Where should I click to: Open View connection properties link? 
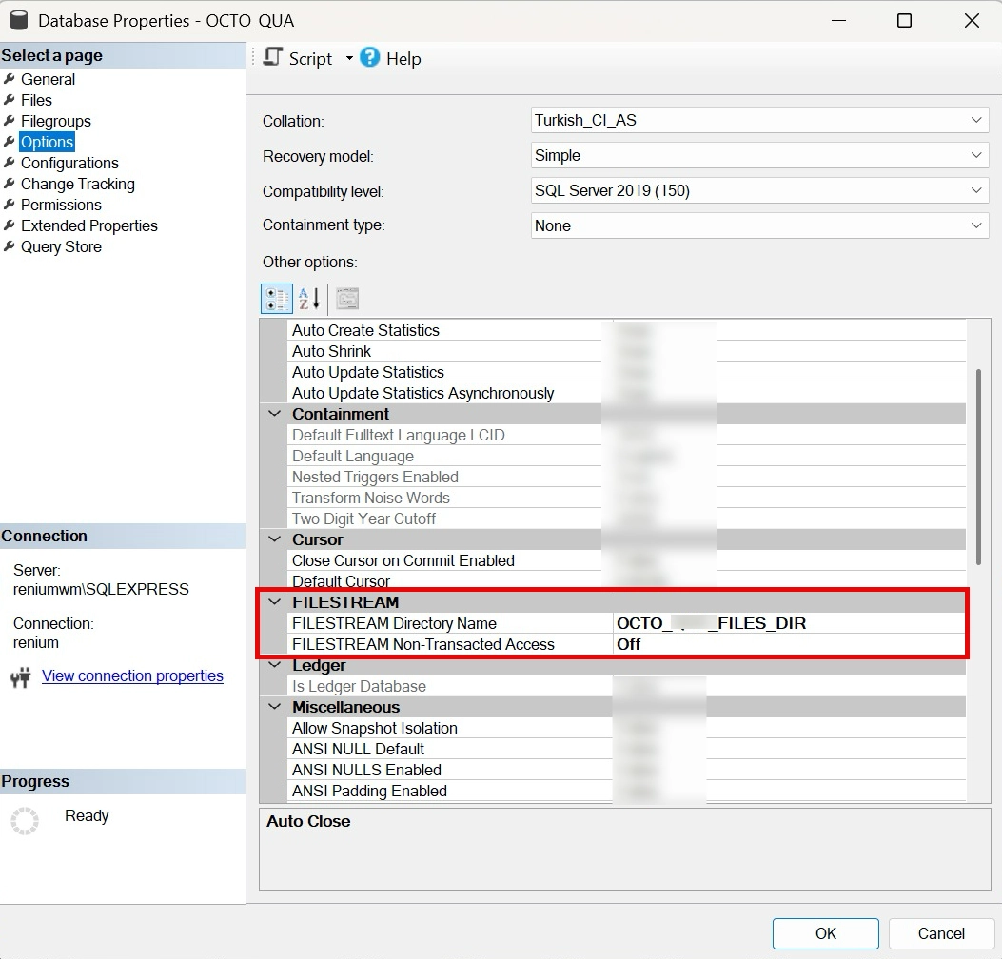(x=132, y=676)
